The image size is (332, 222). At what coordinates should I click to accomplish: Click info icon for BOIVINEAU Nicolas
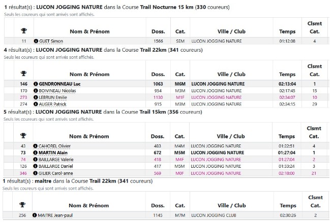tap(36, 91)
